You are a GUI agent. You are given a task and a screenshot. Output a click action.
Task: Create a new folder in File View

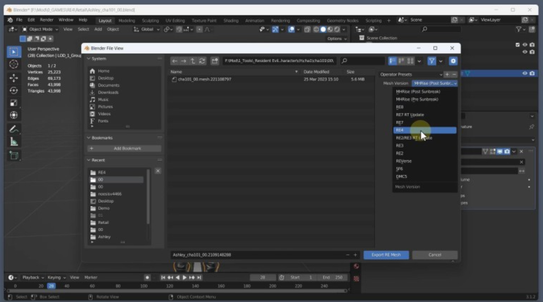tap(215, 61)
